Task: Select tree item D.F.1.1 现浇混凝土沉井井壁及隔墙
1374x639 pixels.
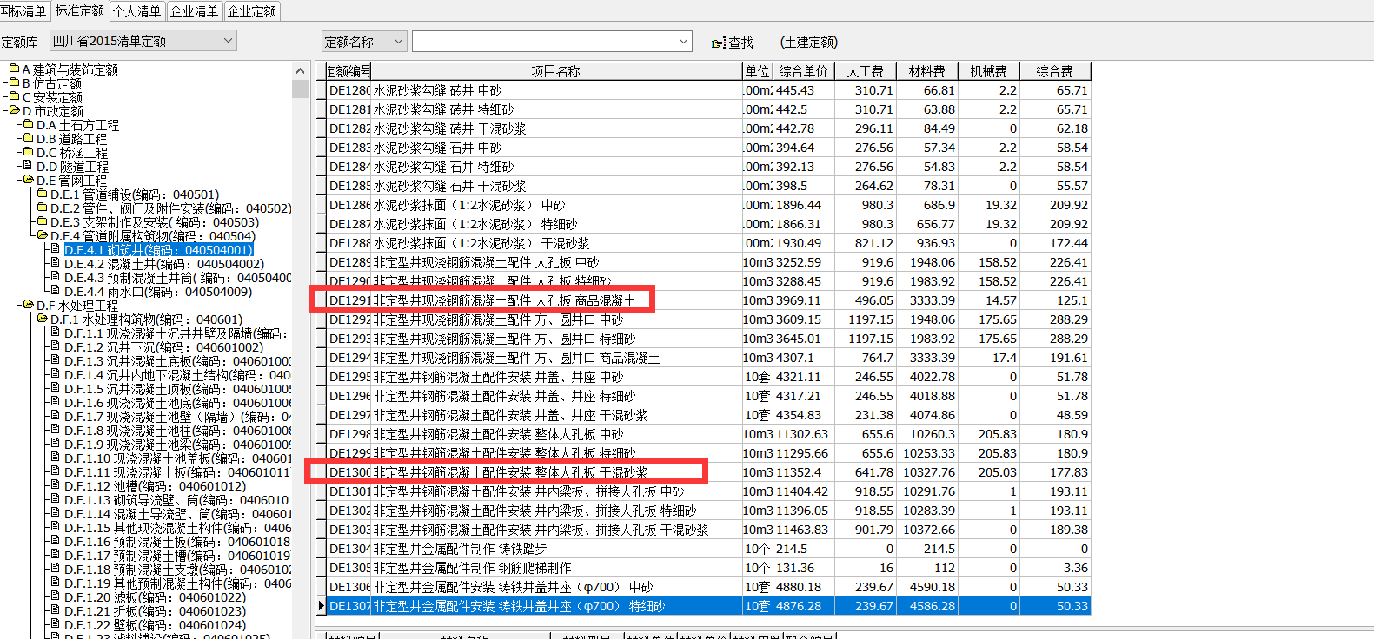Action: coord(176,333)
